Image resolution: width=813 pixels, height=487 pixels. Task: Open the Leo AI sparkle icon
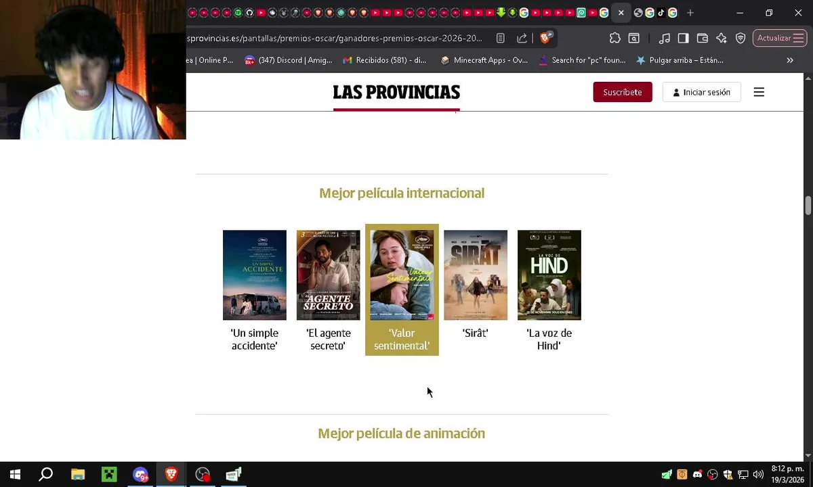pos(722,39)
